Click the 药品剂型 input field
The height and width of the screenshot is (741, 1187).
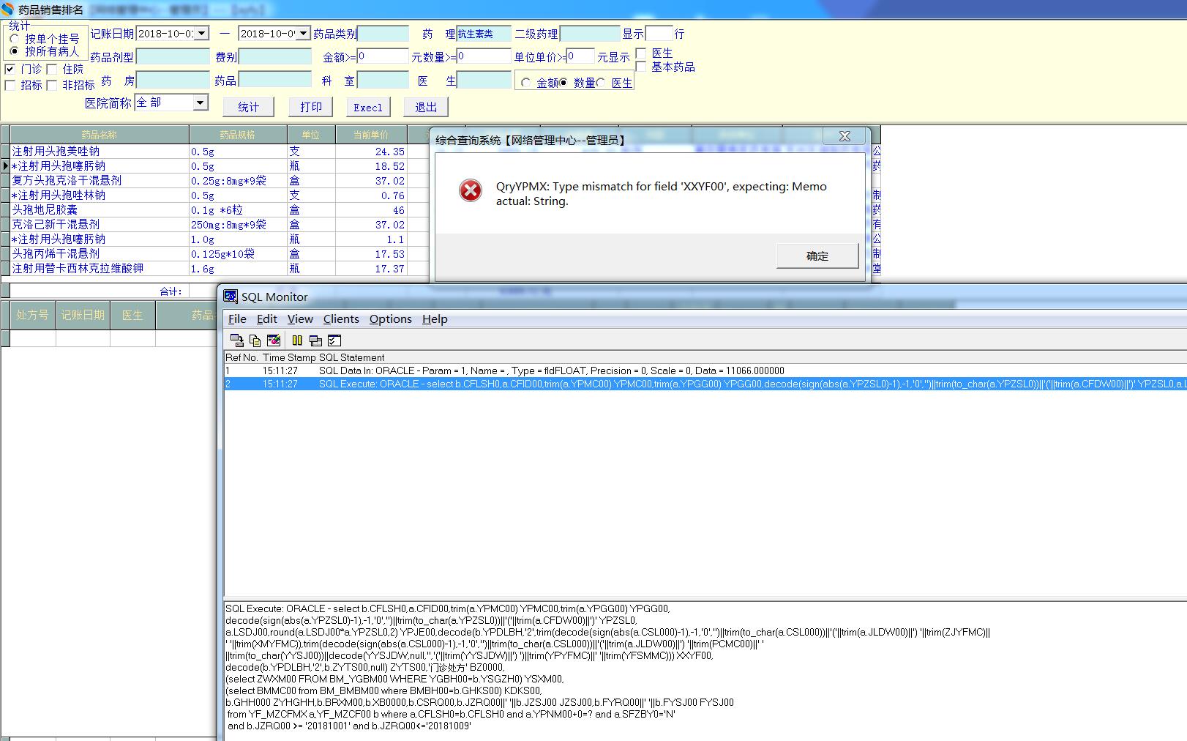pyautogui.click(x=173, y=56)
